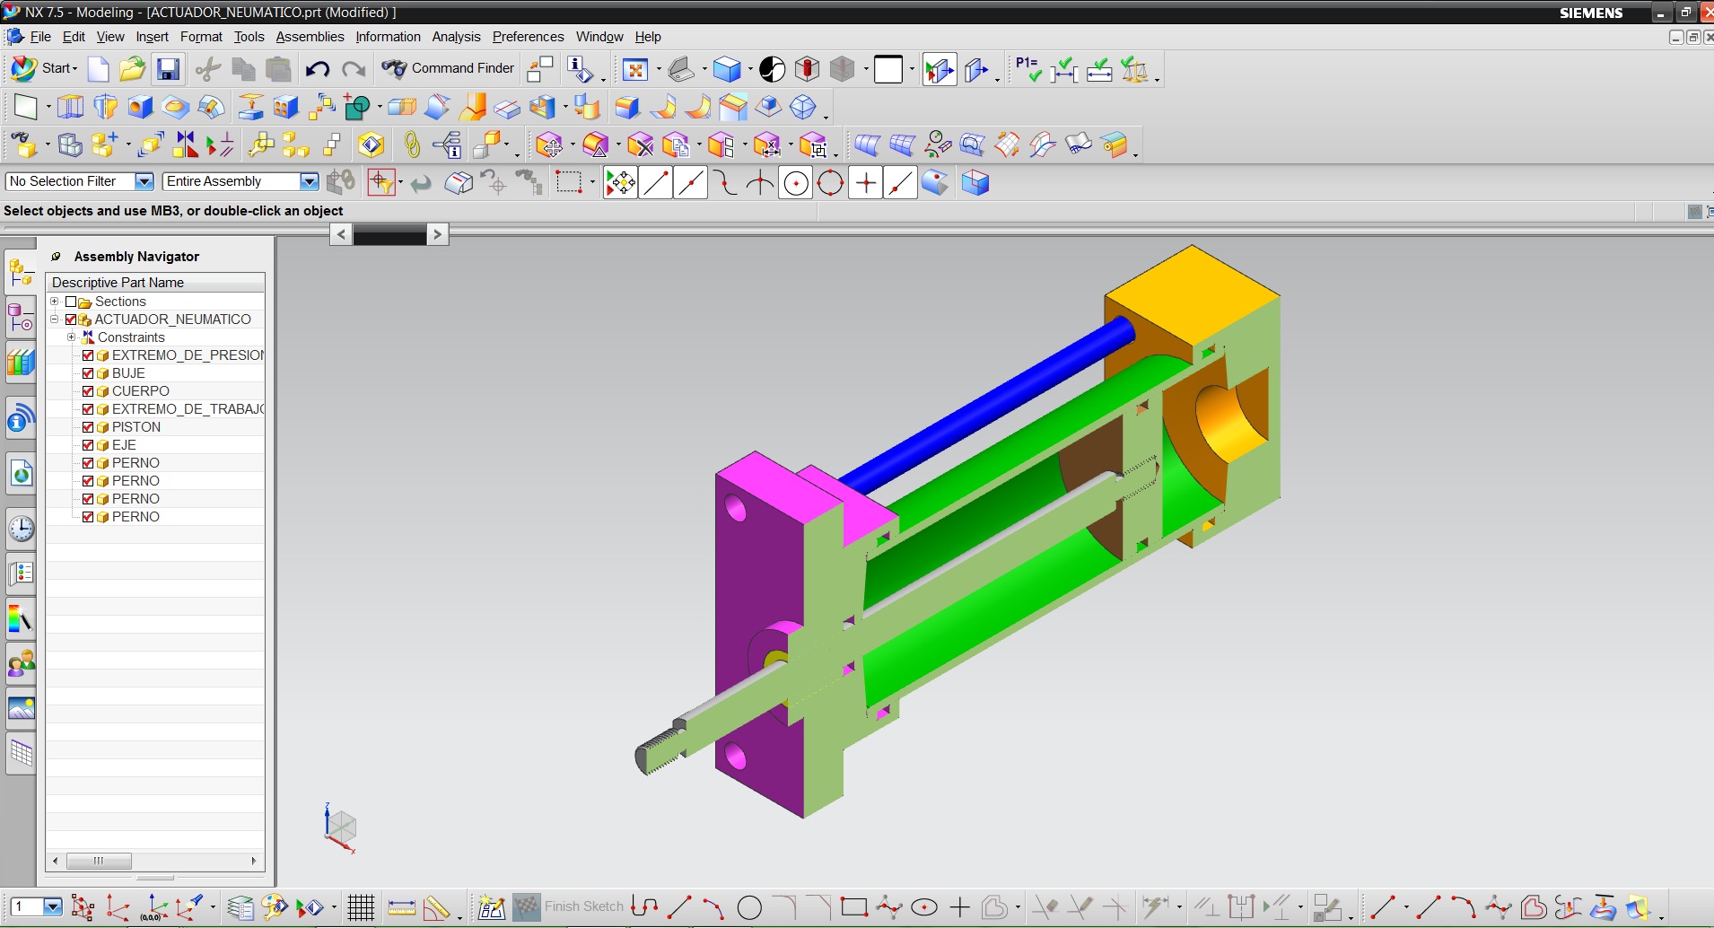Open the Help menu
Image resolution: width=1714 pixels, height=928 pixels.
coord(648,37)
